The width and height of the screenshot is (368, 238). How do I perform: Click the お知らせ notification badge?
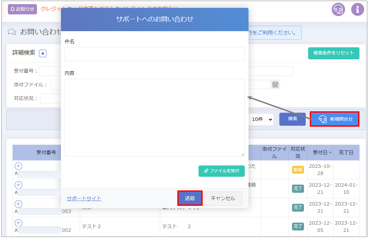tap(22, 9)
